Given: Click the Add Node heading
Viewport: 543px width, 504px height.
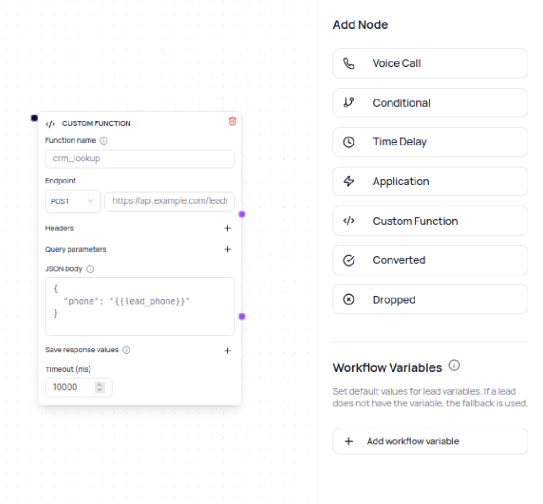Looking at the screenshot, I should 361,24.
